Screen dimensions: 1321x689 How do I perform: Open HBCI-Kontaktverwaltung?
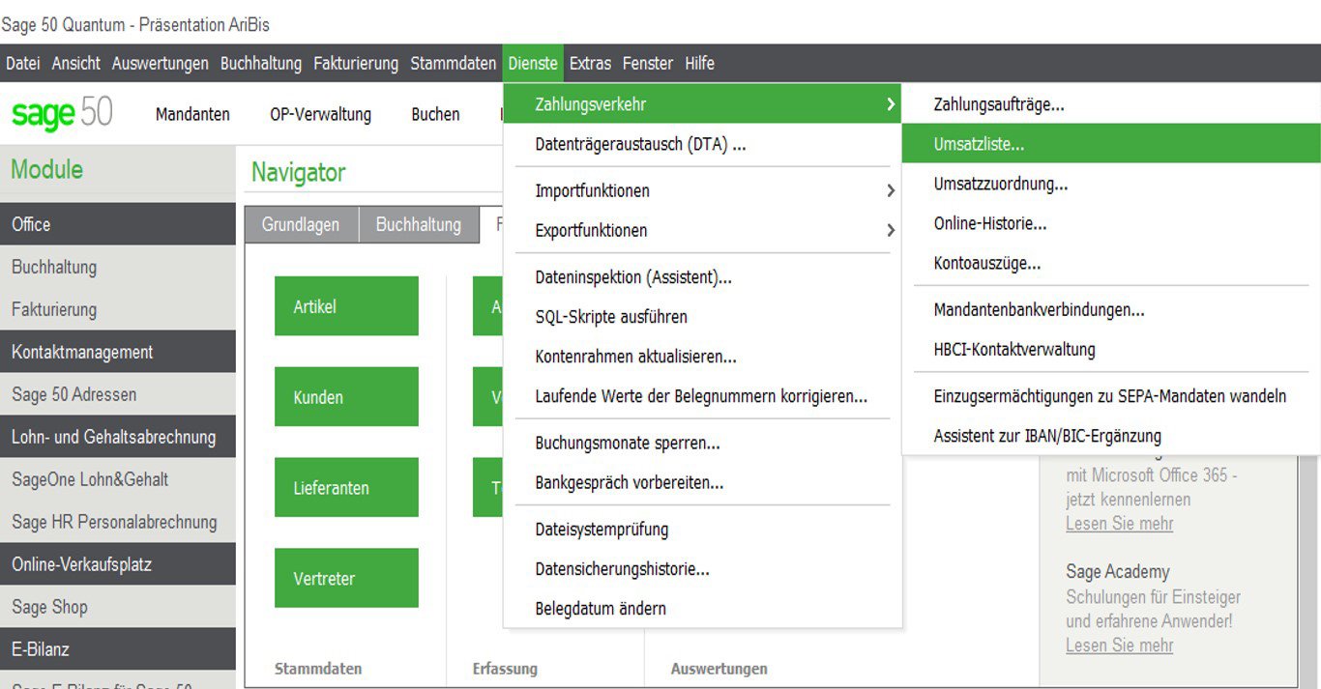tap(1013, 350)
